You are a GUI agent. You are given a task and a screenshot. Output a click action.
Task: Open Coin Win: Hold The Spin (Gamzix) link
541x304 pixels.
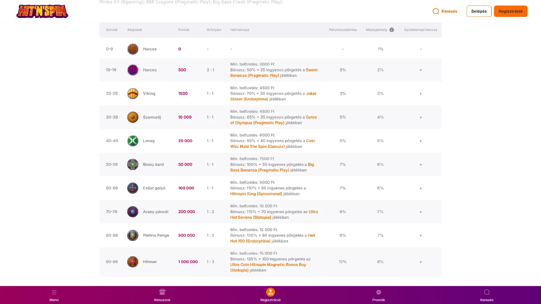[273, 144]
